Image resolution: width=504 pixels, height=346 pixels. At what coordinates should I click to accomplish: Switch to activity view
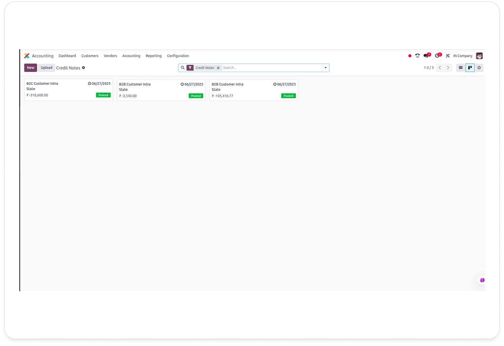pos(479,68)
